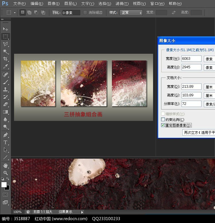215x223 pixels.
Task: Uncheck the 重定图像像素 checkbox
Action: click(163, 125)
